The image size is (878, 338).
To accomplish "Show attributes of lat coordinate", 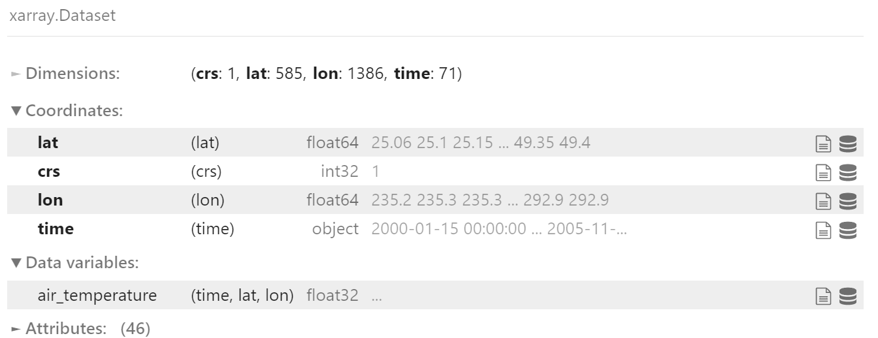I will click(x=824, y=143).
